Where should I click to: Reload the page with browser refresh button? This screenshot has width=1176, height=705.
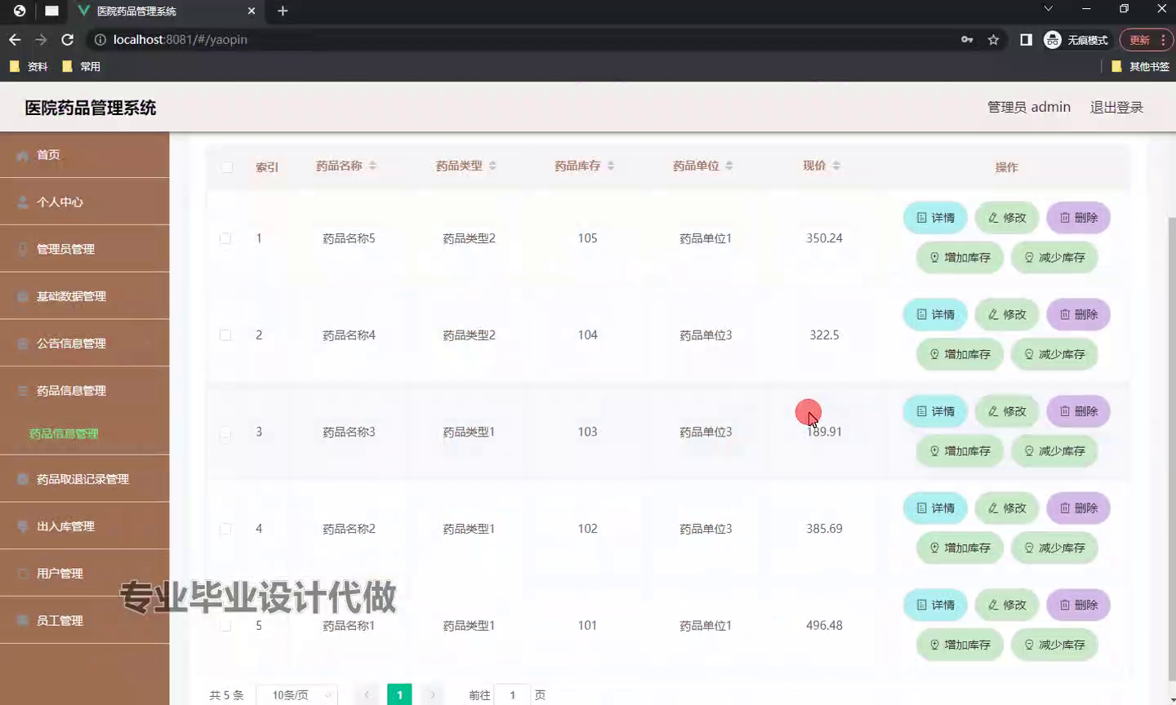click(68, 39)
